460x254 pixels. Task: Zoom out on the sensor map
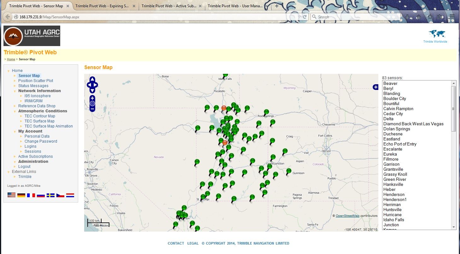coord(92,109)
